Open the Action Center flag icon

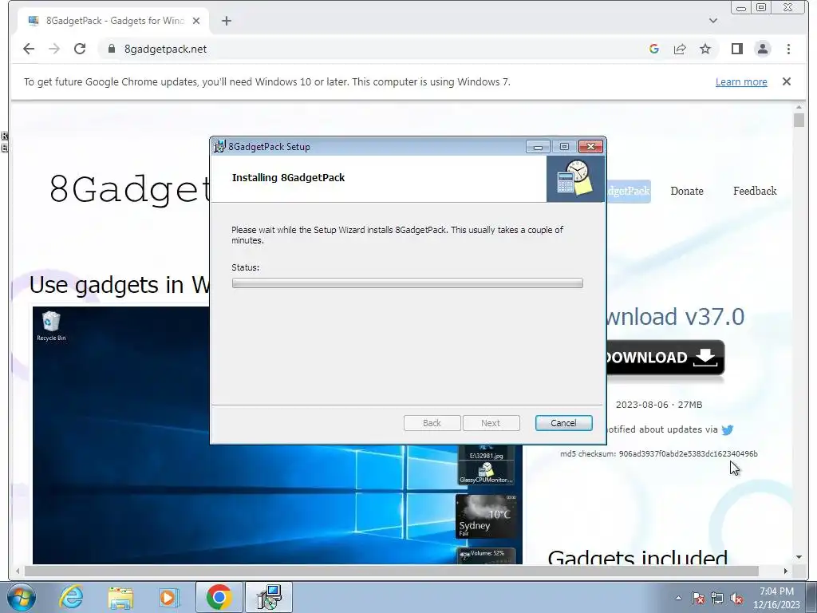tap(698, 598)
